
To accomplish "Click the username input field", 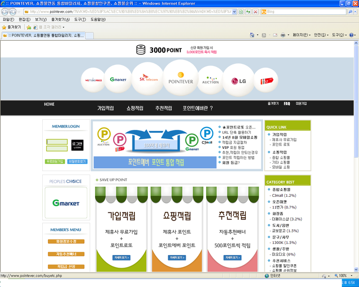I will pos(57,142).
